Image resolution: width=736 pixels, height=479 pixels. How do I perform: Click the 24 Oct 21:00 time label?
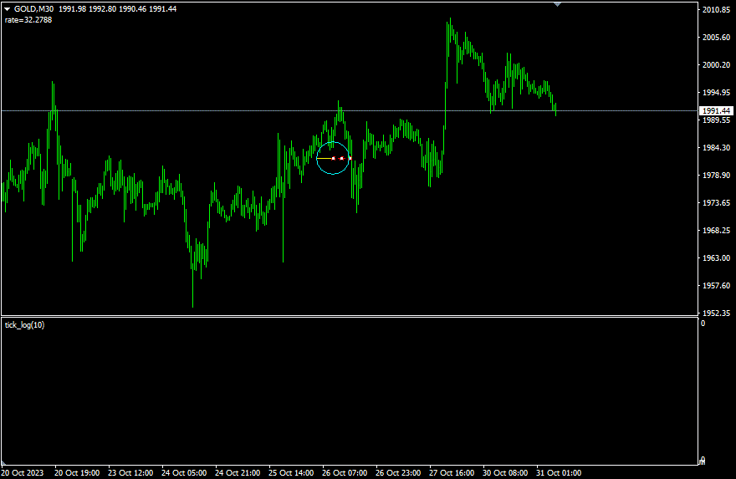point(238,472)
